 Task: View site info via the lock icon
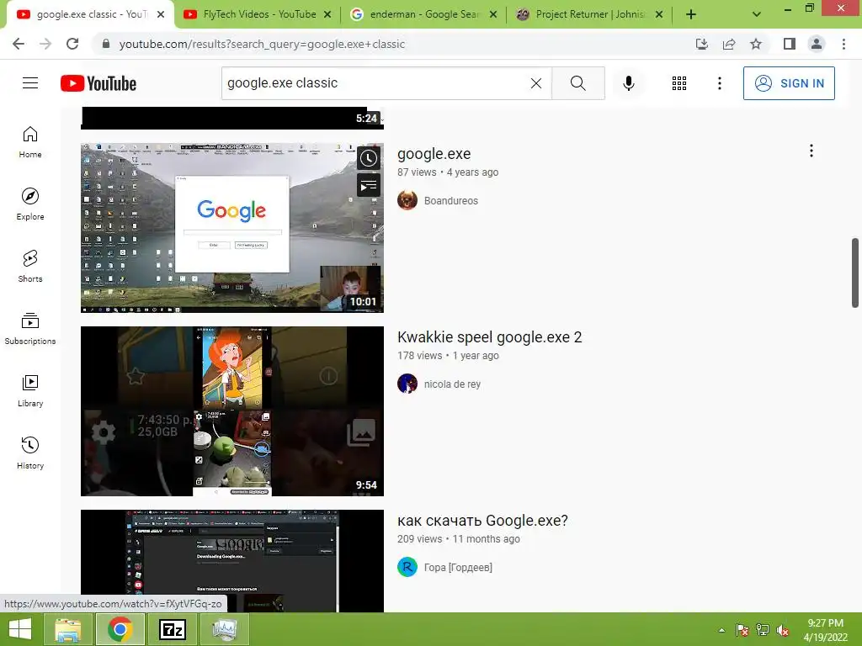tap(106, 44)
